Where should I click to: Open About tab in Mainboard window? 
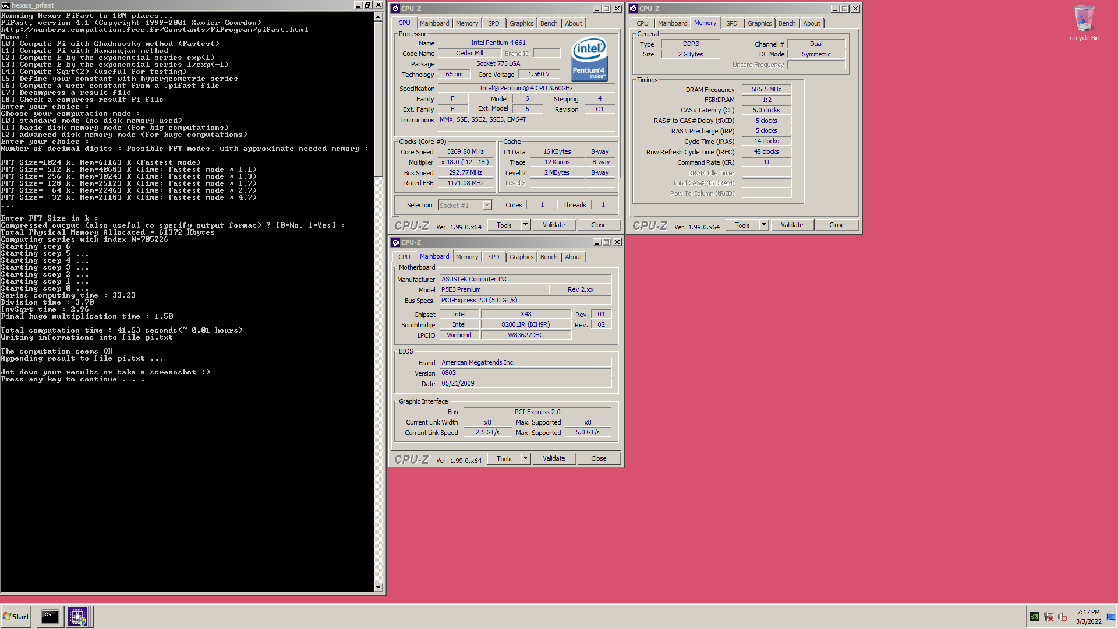[574, 257]
